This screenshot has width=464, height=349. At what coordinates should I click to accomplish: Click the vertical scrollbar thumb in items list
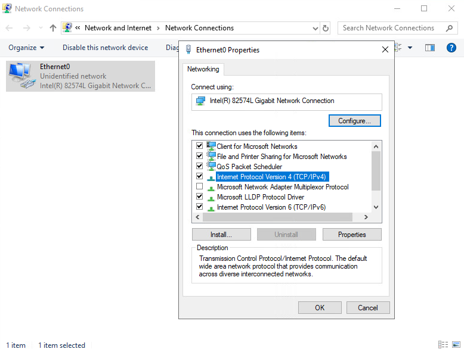click(x=376, y=171)
